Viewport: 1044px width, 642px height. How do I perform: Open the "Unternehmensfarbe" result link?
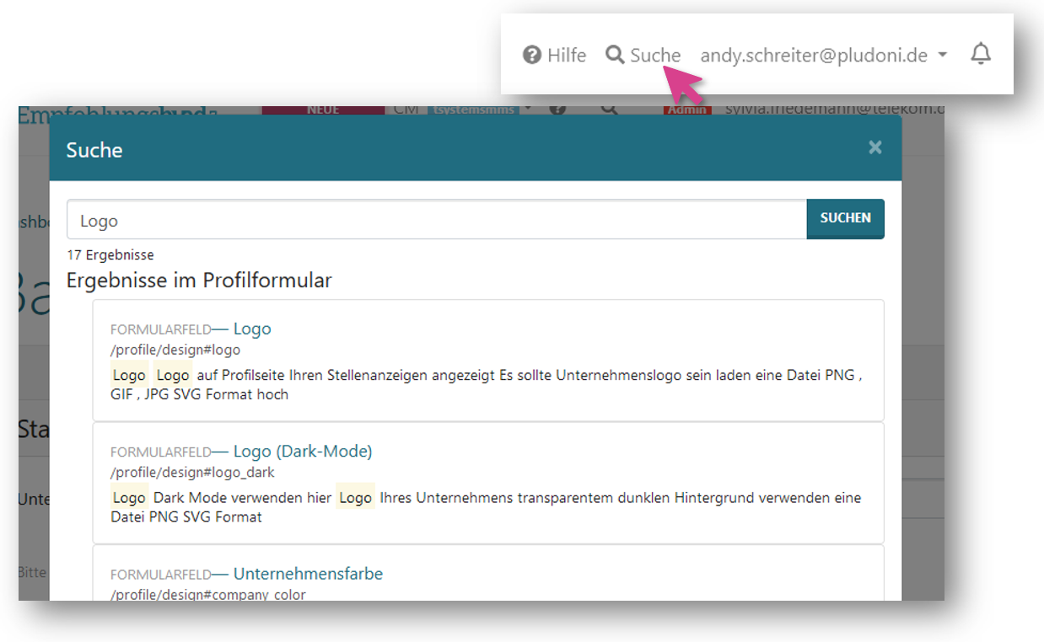[x=308, y=574]
